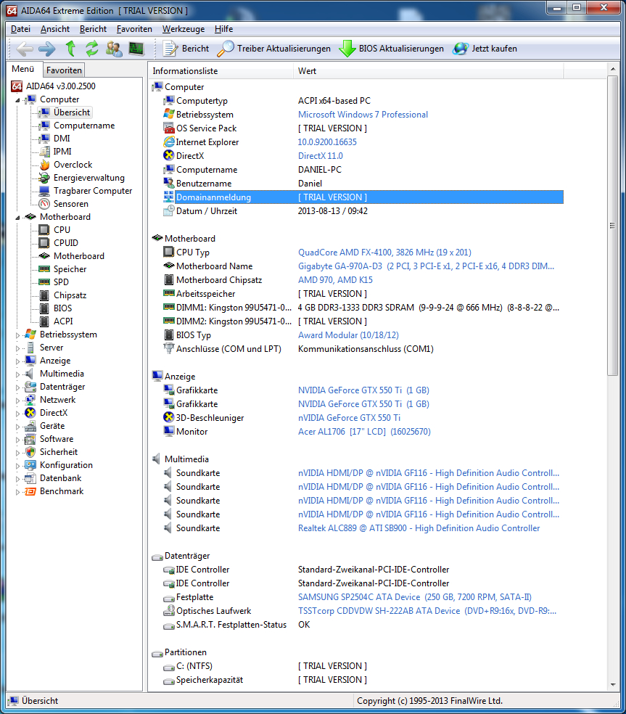Select the Konfiguration tree item
The image size is (626, 714).
point(66,465)
